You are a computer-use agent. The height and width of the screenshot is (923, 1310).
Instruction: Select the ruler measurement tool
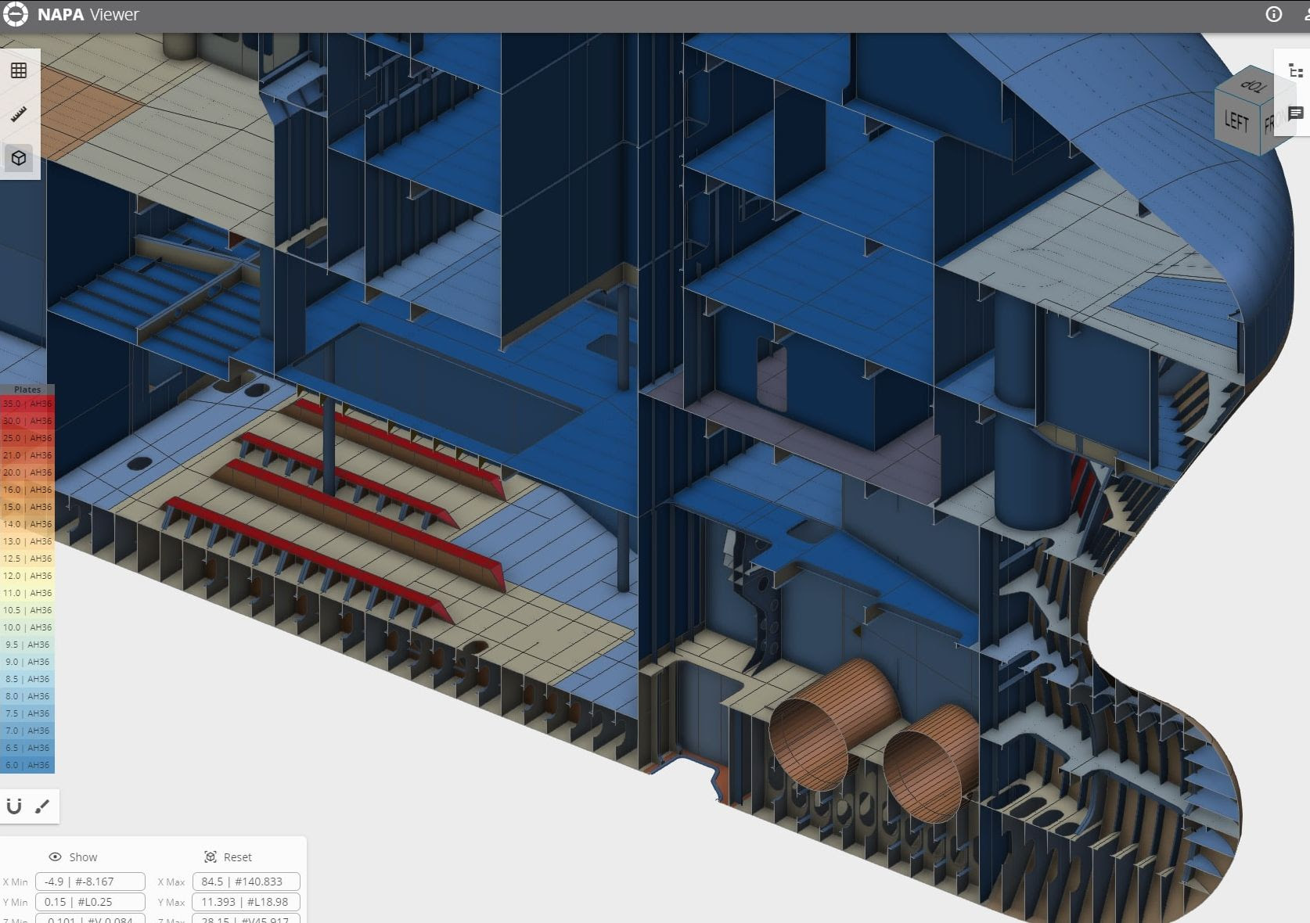[x=19, y=114]
